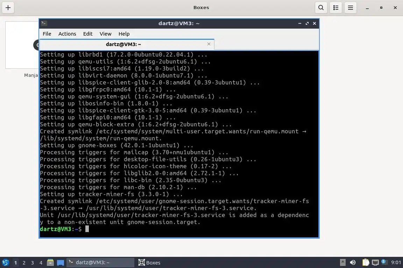Open the network status tray icon

click(375, 262)
